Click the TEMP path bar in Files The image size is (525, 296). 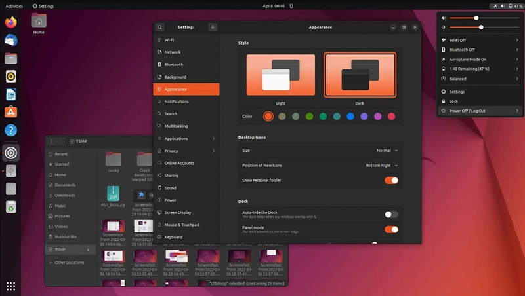coord(78,141)
